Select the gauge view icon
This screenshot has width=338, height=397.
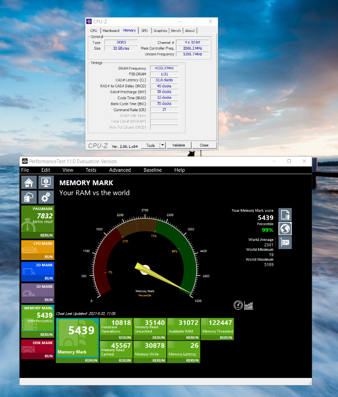[x=238, y=305]
